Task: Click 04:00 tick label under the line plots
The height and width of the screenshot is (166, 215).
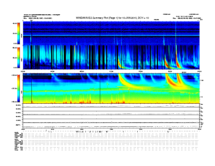Action: tap(52, 129)
